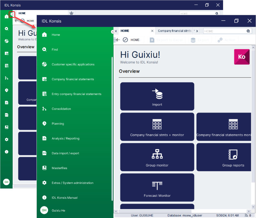Click 'User: GUIXIUHE' in status bar

(x=142, y=215)
